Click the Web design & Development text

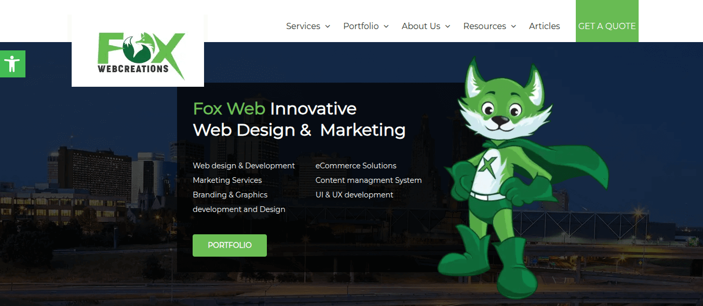[244, 166]
